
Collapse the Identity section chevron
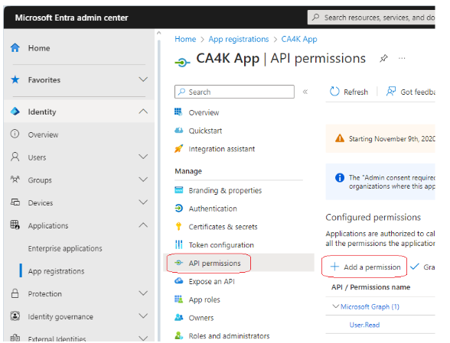coord(143,112)
